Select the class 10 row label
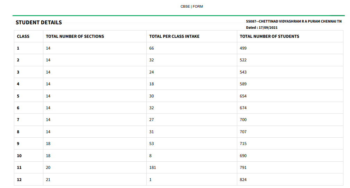Viewport: 350px width, 188px height. [x=28, y=156]
